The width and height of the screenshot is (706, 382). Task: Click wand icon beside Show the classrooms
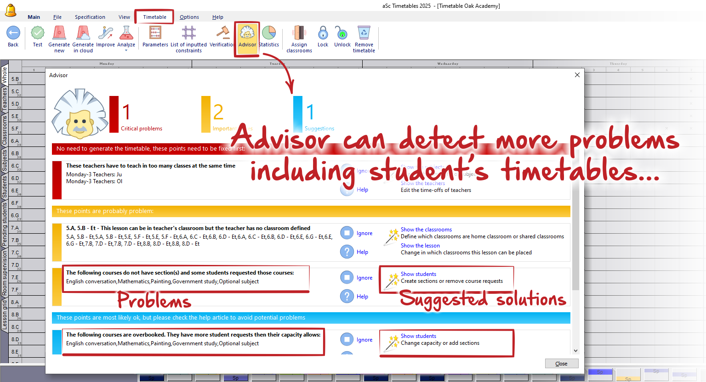point(392,236)
